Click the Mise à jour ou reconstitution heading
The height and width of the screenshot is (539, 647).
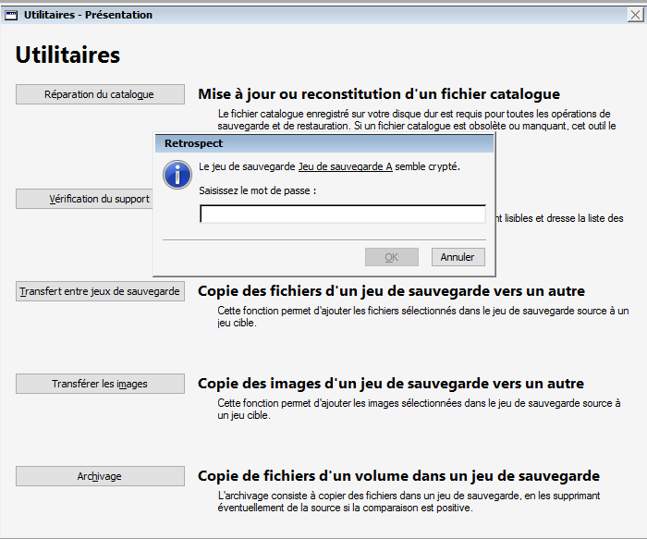coord(379,94)
